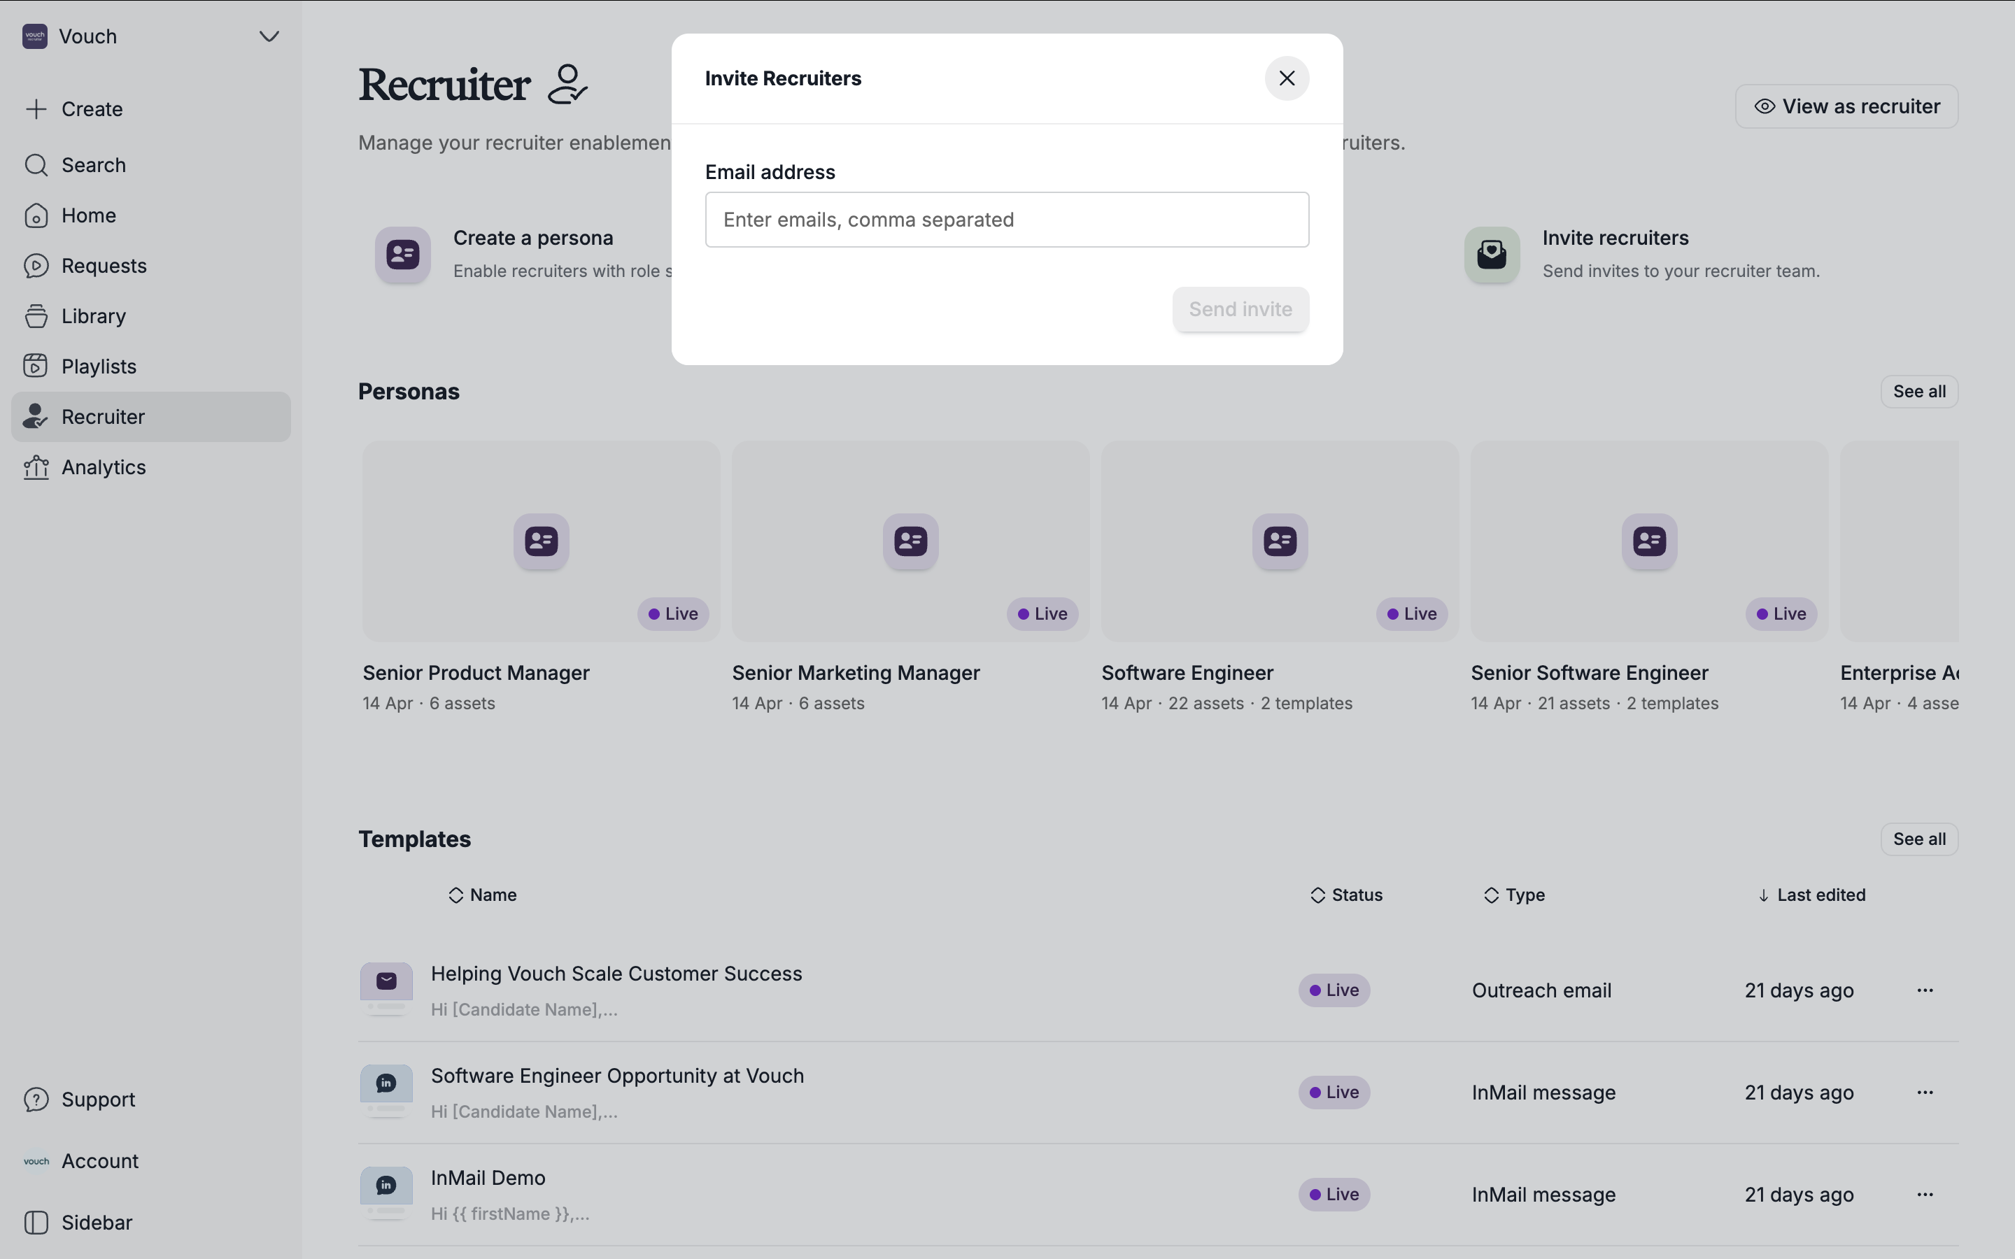
Task: Click See all next to Personas
Action: click(x=1918, y=392)
